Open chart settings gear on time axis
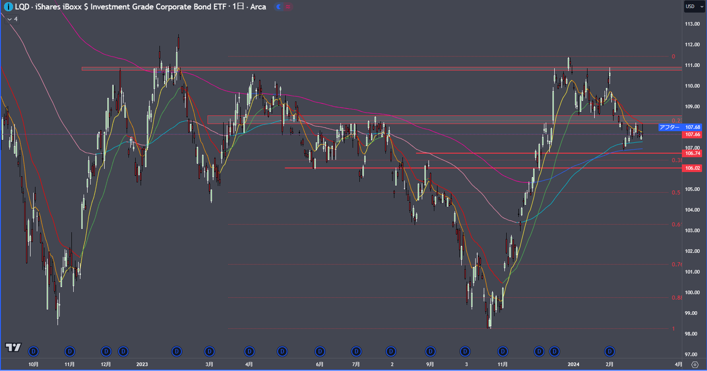This screenshot has width=707, height=371. pyautogui.click(x=695, y=364)
